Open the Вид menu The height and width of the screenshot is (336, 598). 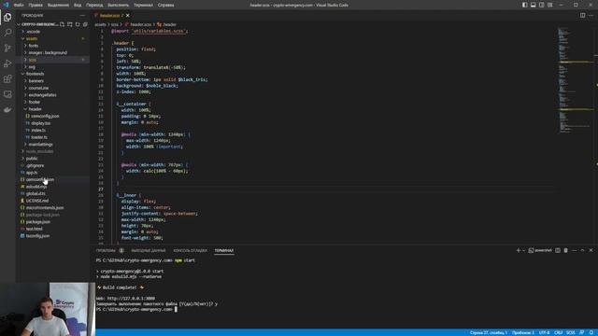click(78, 5)
